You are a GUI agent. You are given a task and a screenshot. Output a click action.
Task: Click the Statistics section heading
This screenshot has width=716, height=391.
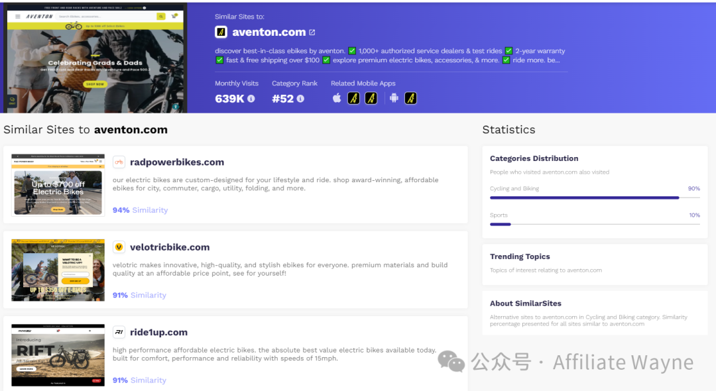click(x=508, y=130)
